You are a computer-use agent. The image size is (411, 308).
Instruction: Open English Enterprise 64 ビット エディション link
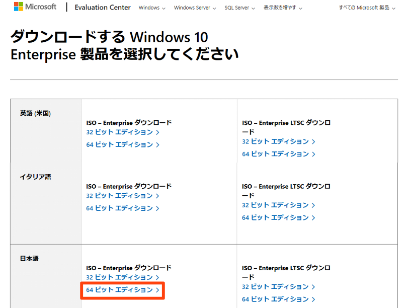tap(123, 145)
